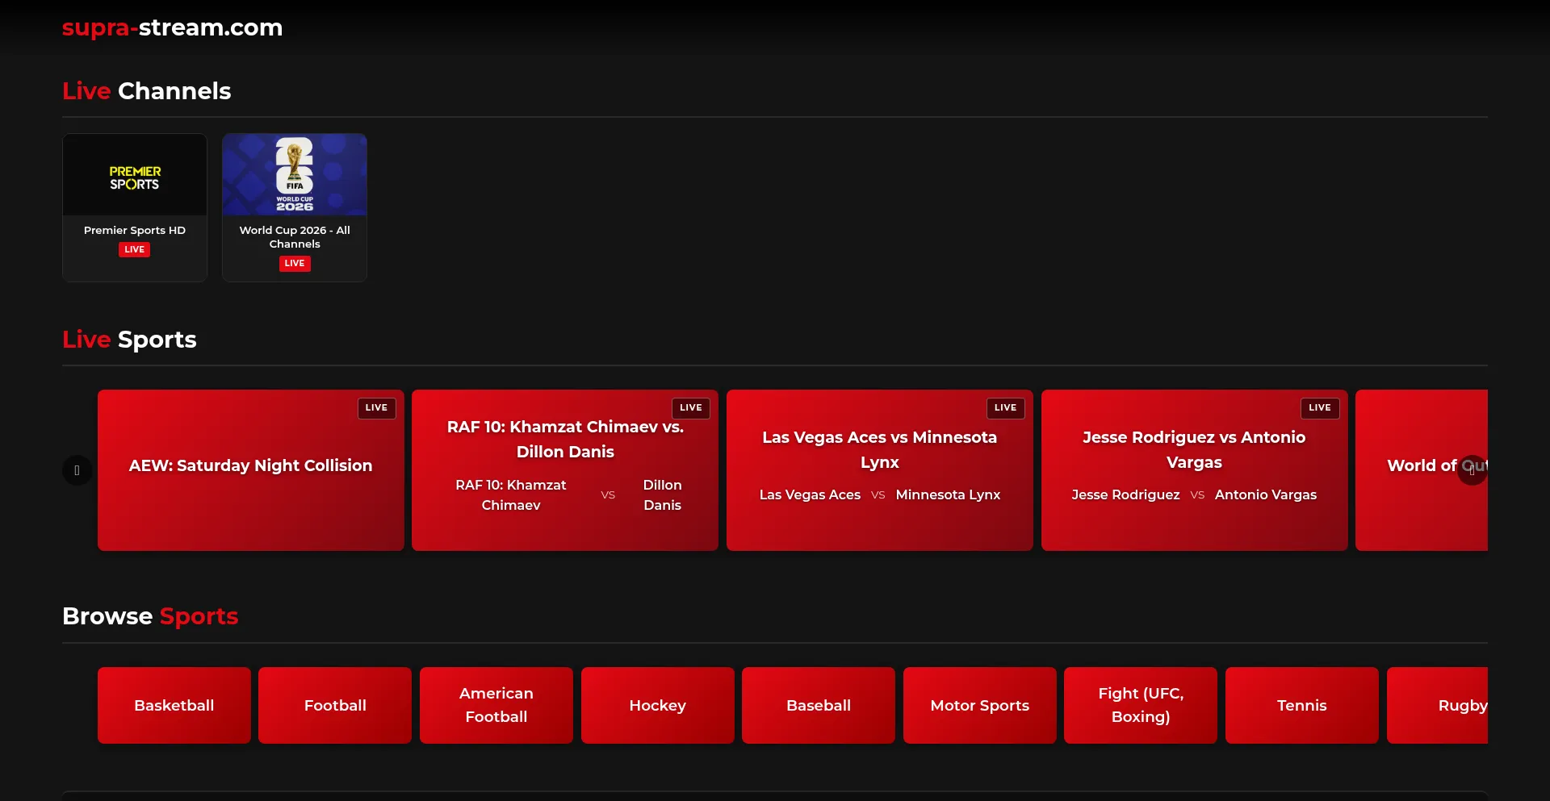Click the Antonio Vargas fighter name

1266,494
